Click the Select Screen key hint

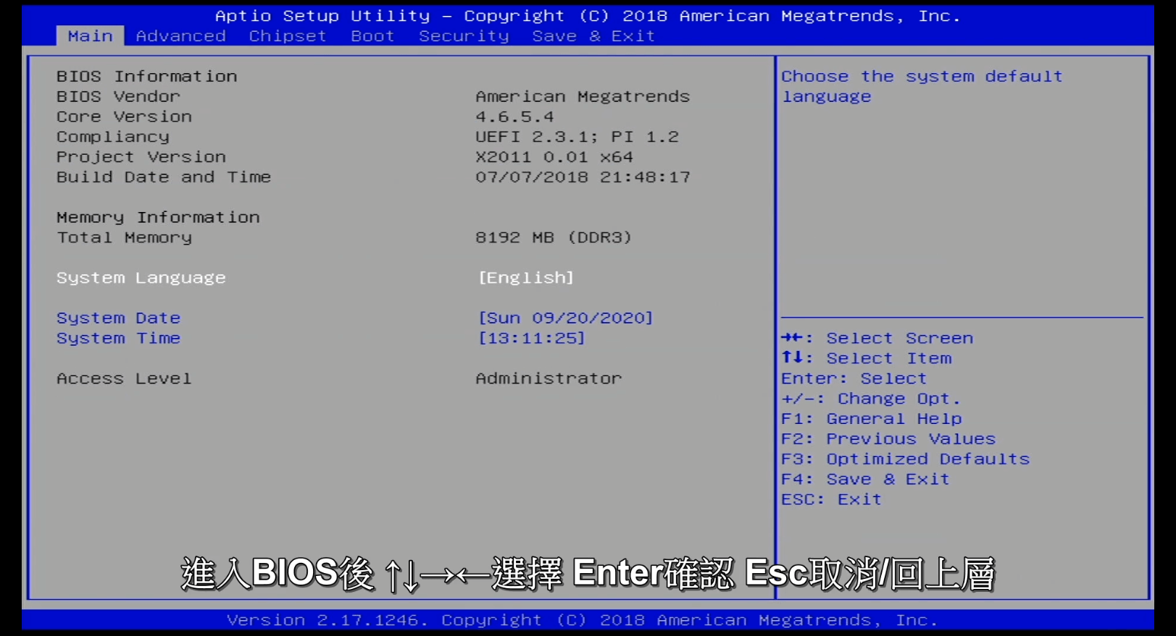tap(877, 338)
